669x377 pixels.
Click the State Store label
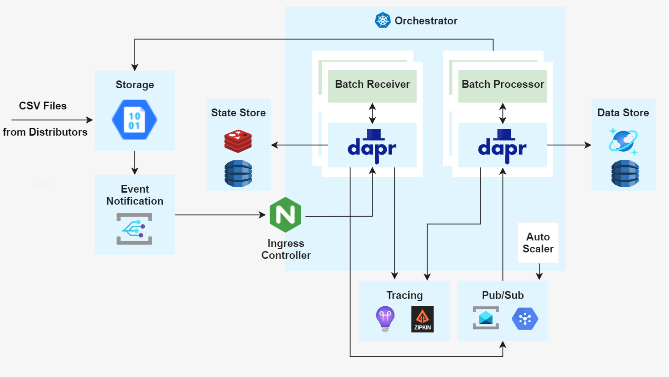tap(238, 113)
